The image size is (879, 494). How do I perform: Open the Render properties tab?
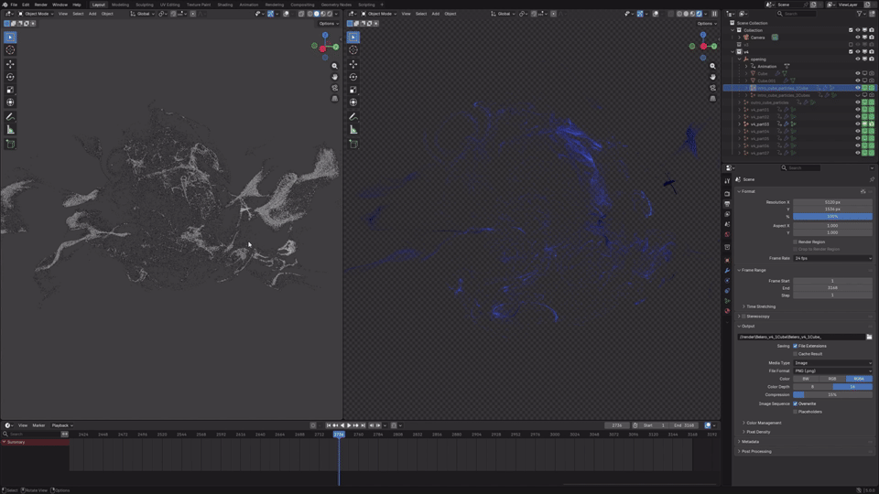pyautogui.click(x=727, y=194)
